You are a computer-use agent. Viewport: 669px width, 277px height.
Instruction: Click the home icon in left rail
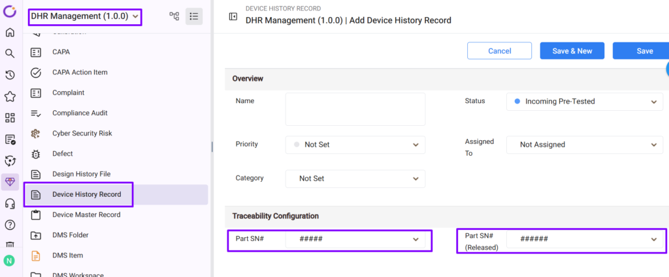(10, 33)
